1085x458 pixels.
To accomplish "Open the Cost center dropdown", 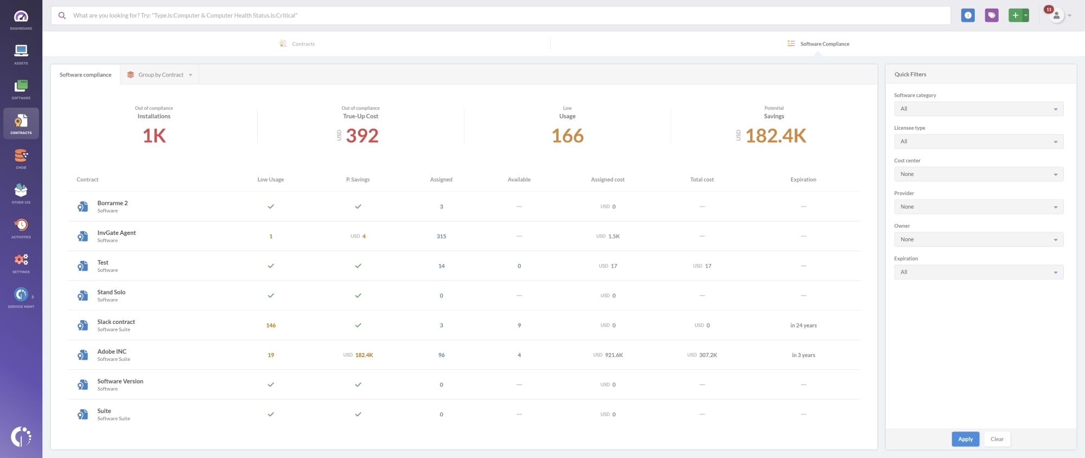I will pyautogui.click(x=979, y=174).
